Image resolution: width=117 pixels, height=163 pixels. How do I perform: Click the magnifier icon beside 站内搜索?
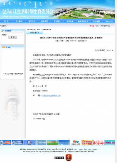coord(3,31)
